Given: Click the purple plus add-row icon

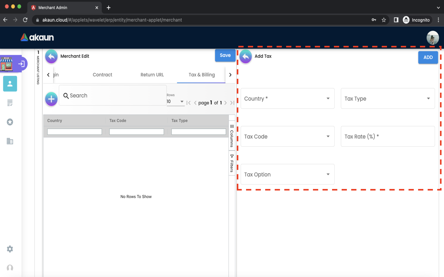Looking at the screenshot, I should 51,99.
